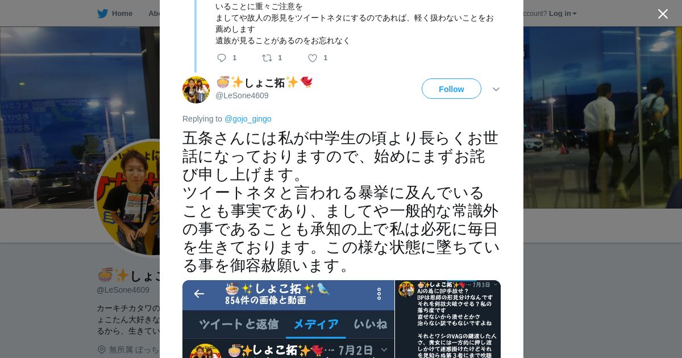Like the tweet with the heart icon
The height and width of the screenshot is (358, 682).
tap(313, 58)
